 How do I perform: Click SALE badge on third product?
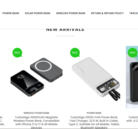[x=133, y=52]
